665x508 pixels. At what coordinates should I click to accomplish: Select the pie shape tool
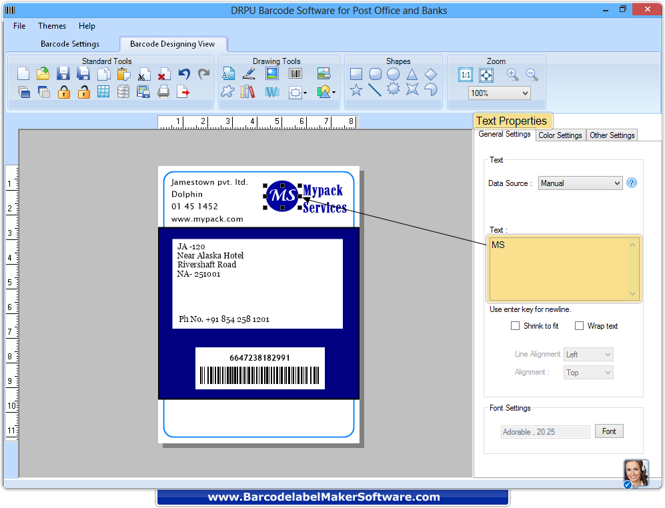431,89
